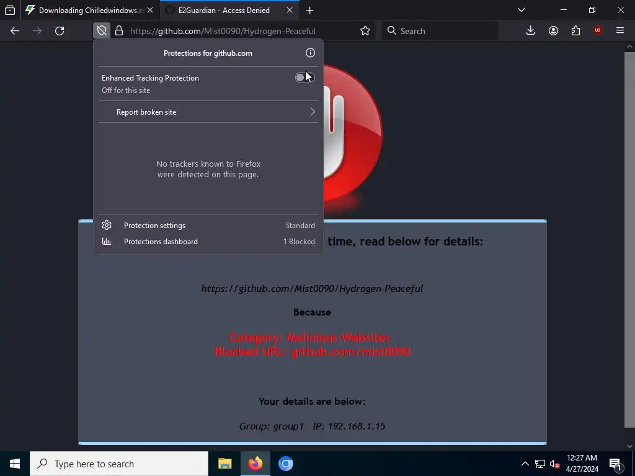Viewport: 635px width, 476px height.
Task: Click the github.com URL address field
Action: coord(223,31)
